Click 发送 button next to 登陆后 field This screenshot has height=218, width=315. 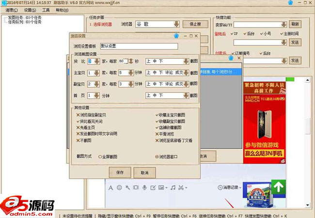295,42
